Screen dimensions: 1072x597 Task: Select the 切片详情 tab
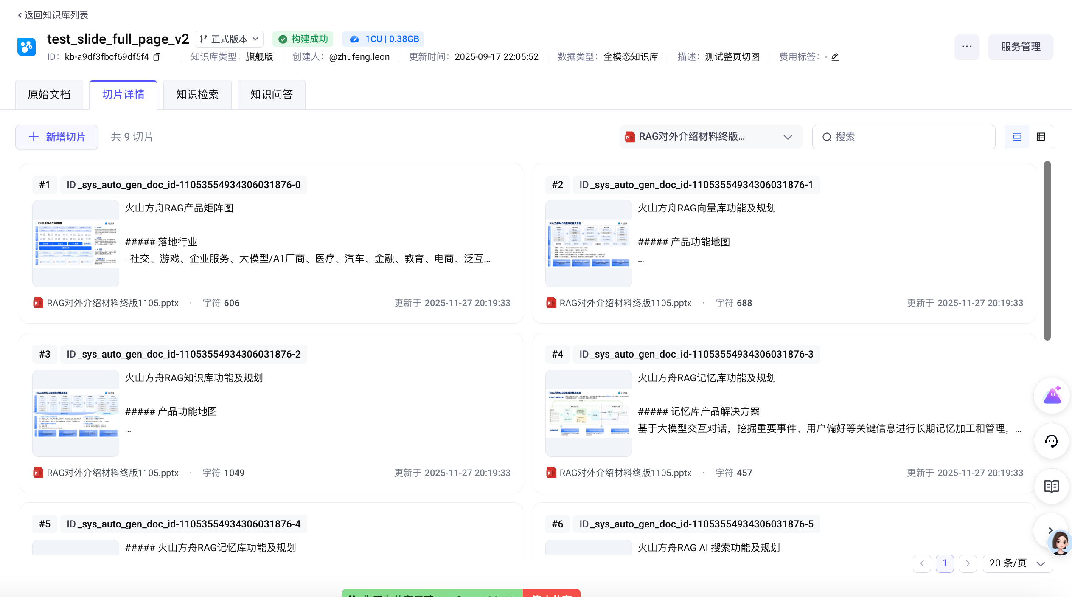point(123,95)
